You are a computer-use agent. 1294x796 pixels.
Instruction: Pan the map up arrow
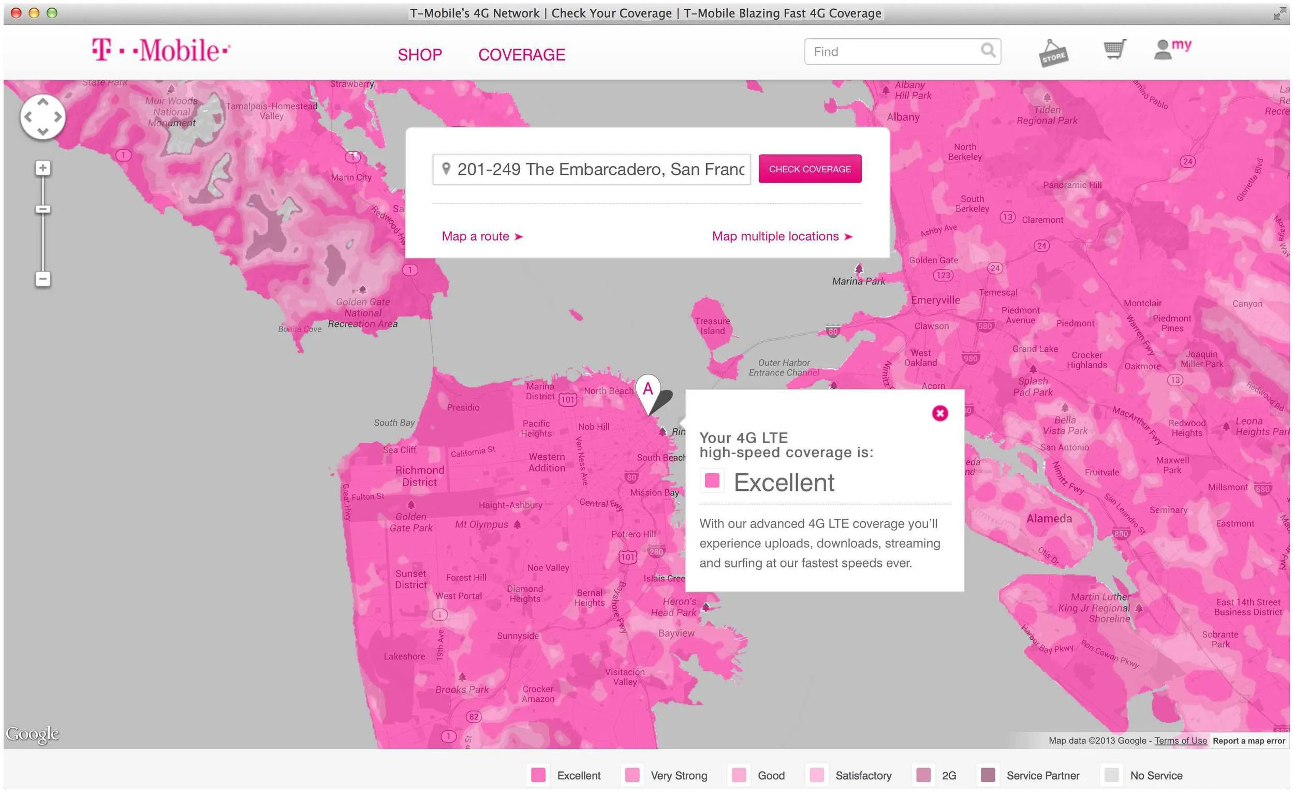(43, 102)
